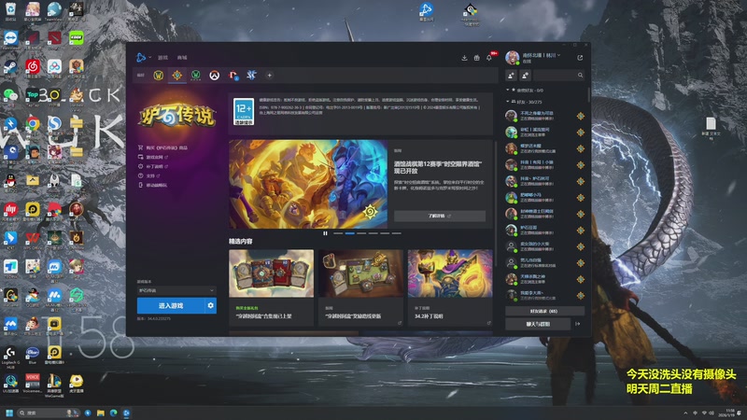
Task: Open the Google Chrome desktop icon
Action: (x=33, y=126)
